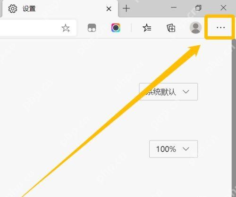
Task: Open a new tab with plus button
Action: click(126, 8)
